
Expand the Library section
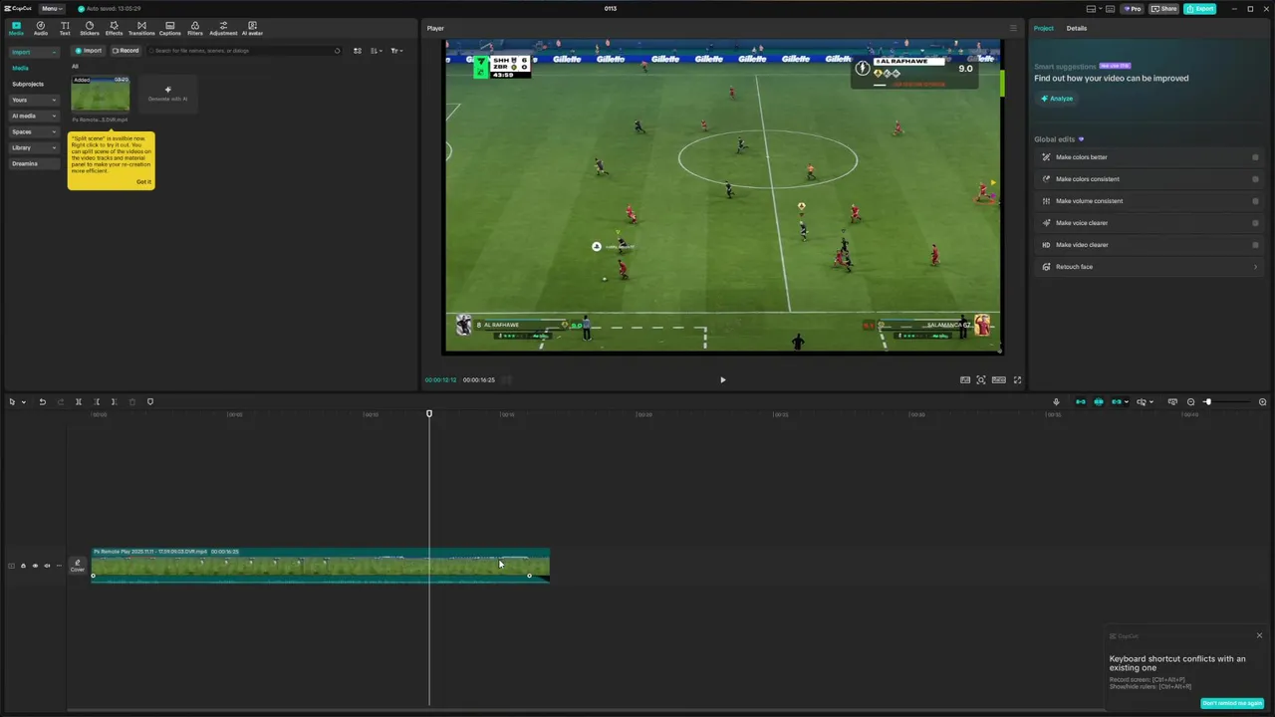(x=34, y=147)
